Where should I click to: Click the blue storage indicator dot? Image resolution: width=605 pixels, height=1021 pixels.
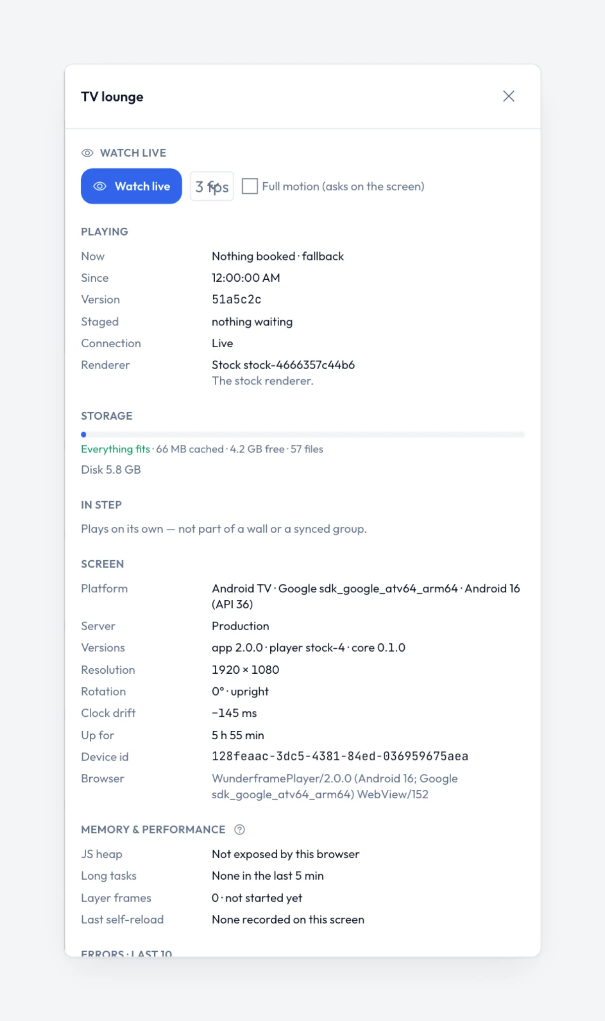(x=84, y=435)
